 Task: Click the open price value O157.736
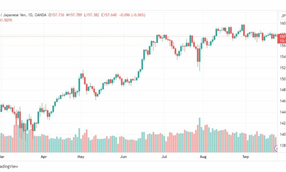click(56, 15)
